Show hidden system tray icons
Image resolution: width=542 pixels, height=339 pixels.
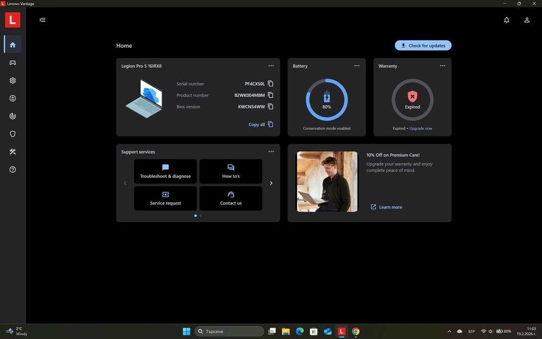(x=449, y=331)
